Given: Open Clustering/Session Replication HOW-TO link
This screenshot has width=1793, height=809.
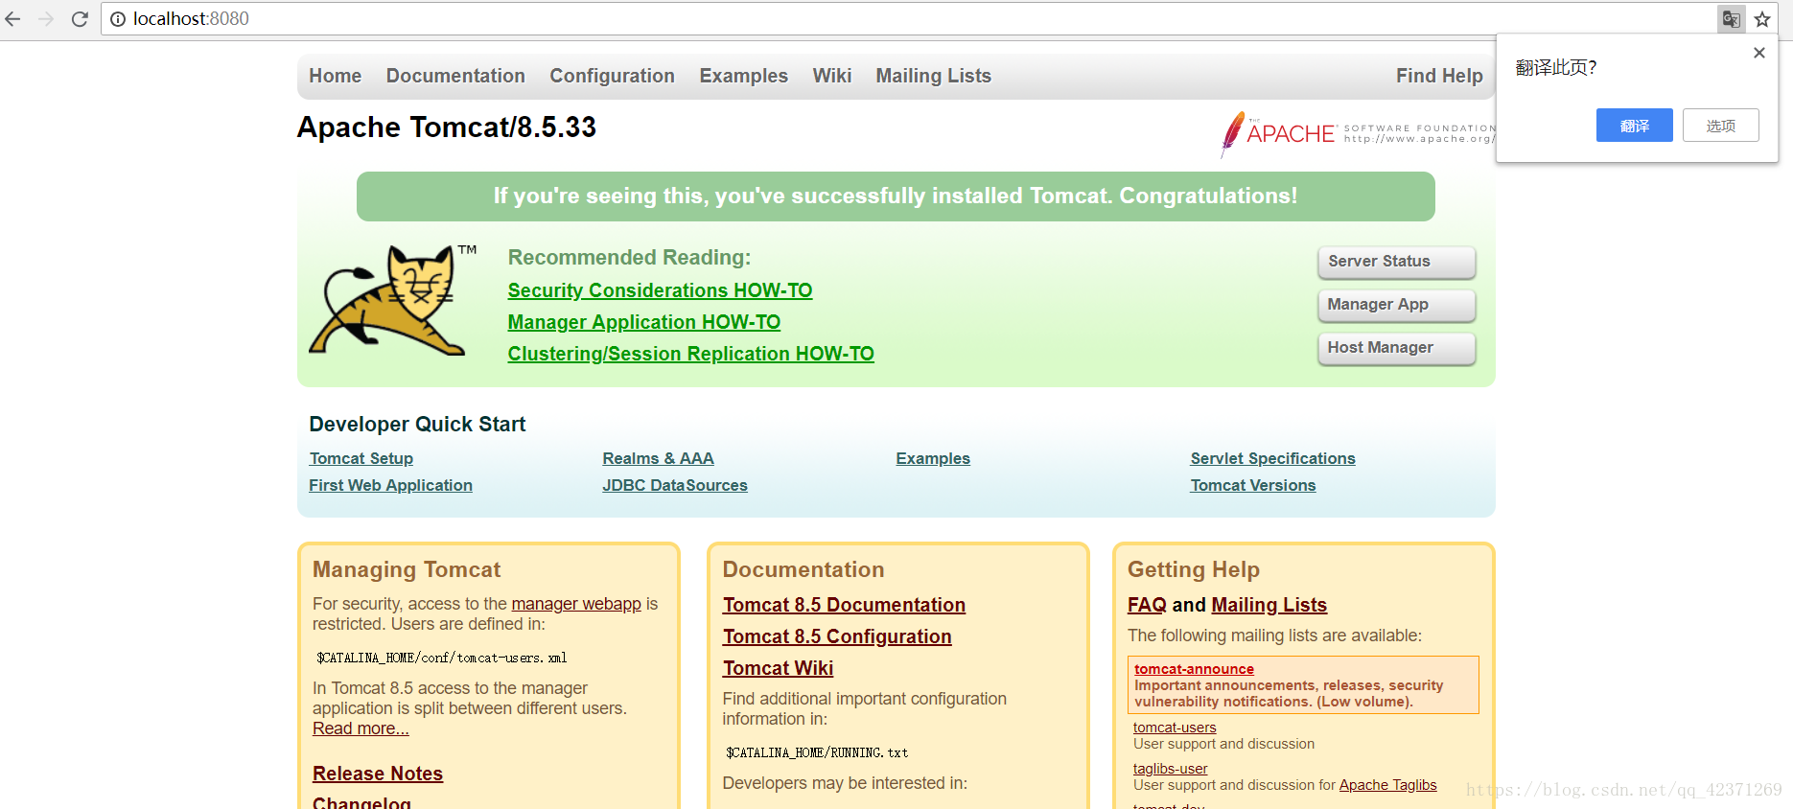Looking at the screenshot, I should pyautogui.click(x=690, y=354).
